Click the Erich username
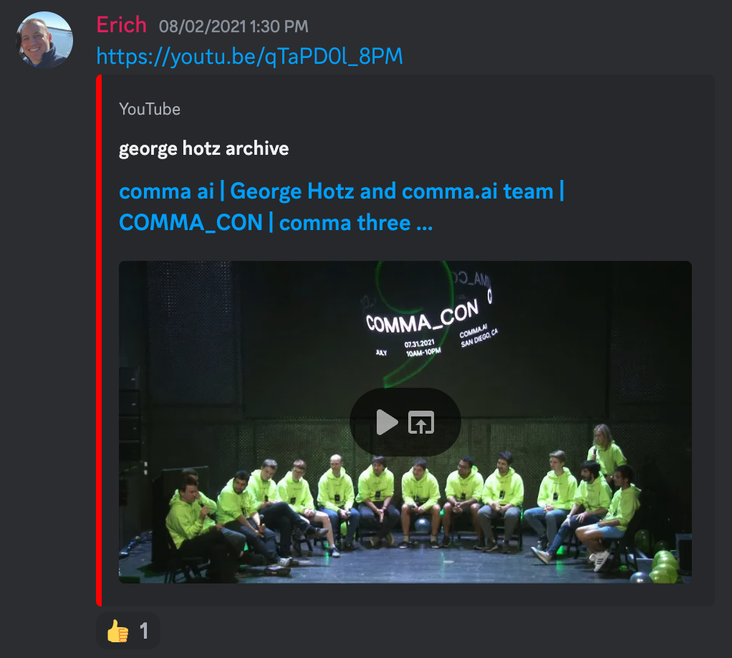The width and height of the screenshot is (732, 658). tap(121, 25)
